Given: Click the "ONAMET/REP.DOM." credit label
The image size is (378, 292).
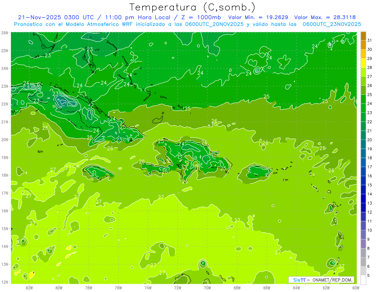Looking at the screenshot, I should (x=332, y=280).
